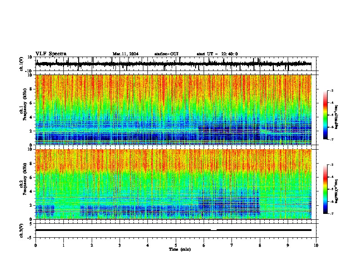Image resolution: width=356 pixels, height=275 pixels.
Task: Click the "VLF Spectra" plot title
Action: pos(51,54)
